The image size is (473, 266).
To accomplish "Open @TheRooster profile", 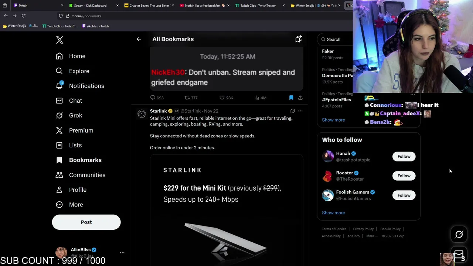I will [x=350, y=179].
